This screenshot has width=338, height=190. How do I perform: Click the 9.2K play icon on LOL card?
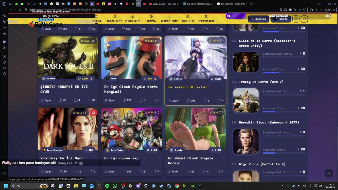click(212, 79)
